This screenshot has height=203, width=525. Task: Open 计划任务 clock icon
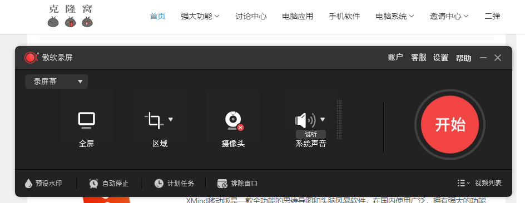coord(159,183)
